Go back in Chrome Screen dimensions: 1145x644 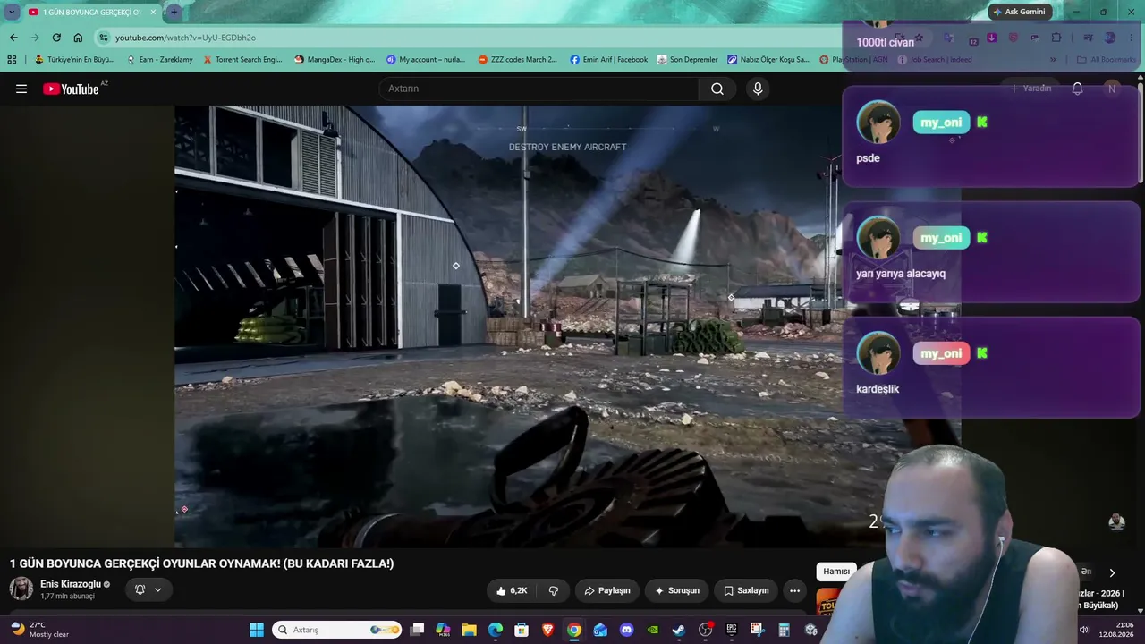click(x=13, y=38)
